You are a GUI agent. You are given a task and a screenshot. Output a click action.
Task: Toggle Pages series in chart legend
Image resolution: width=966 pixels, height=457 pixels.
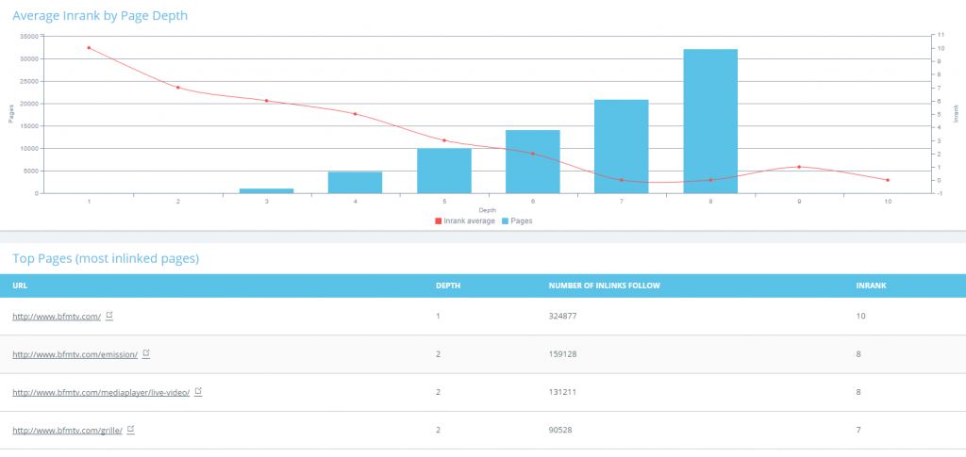tap(518, 220)
